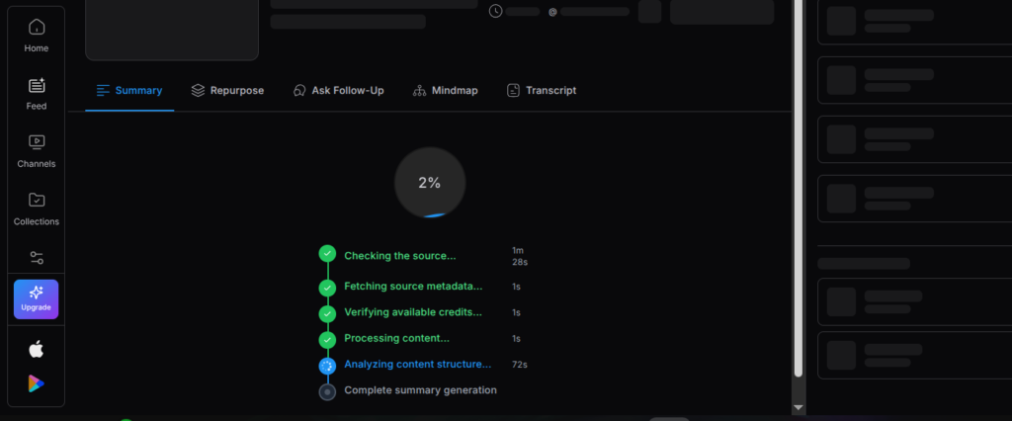Select the Transcript tab
The width and height of the screenshot is (1012, 421).
[x=541, y=91]
